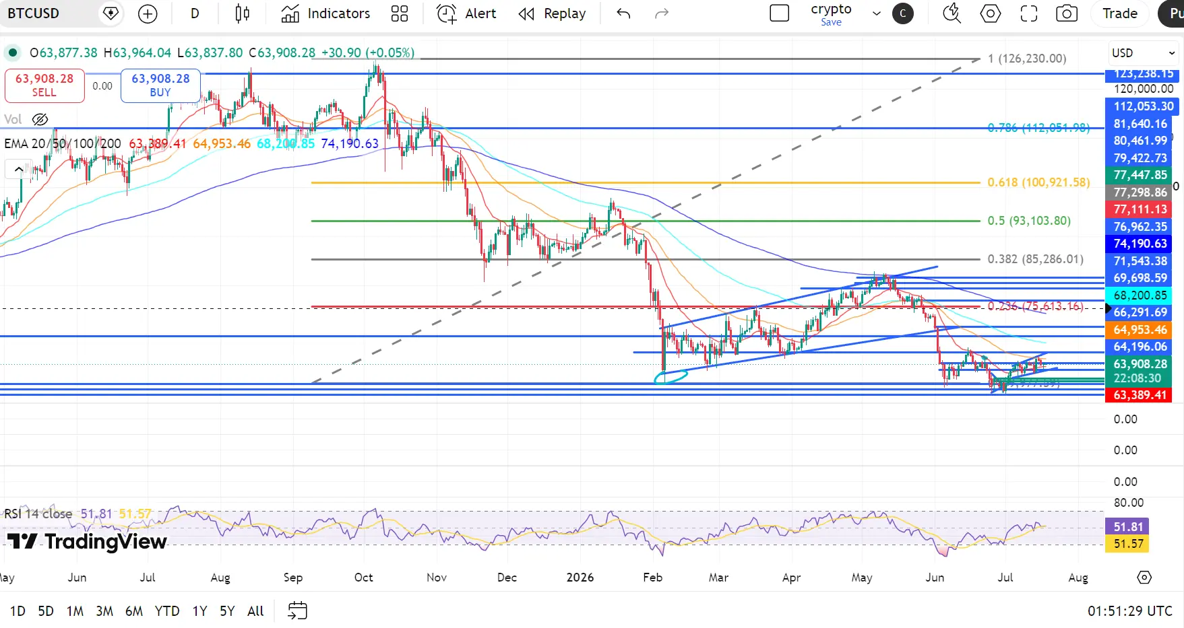
Task: Open the candlestick chart type menu
Action: pyautogui.click(x=243, y=13)
